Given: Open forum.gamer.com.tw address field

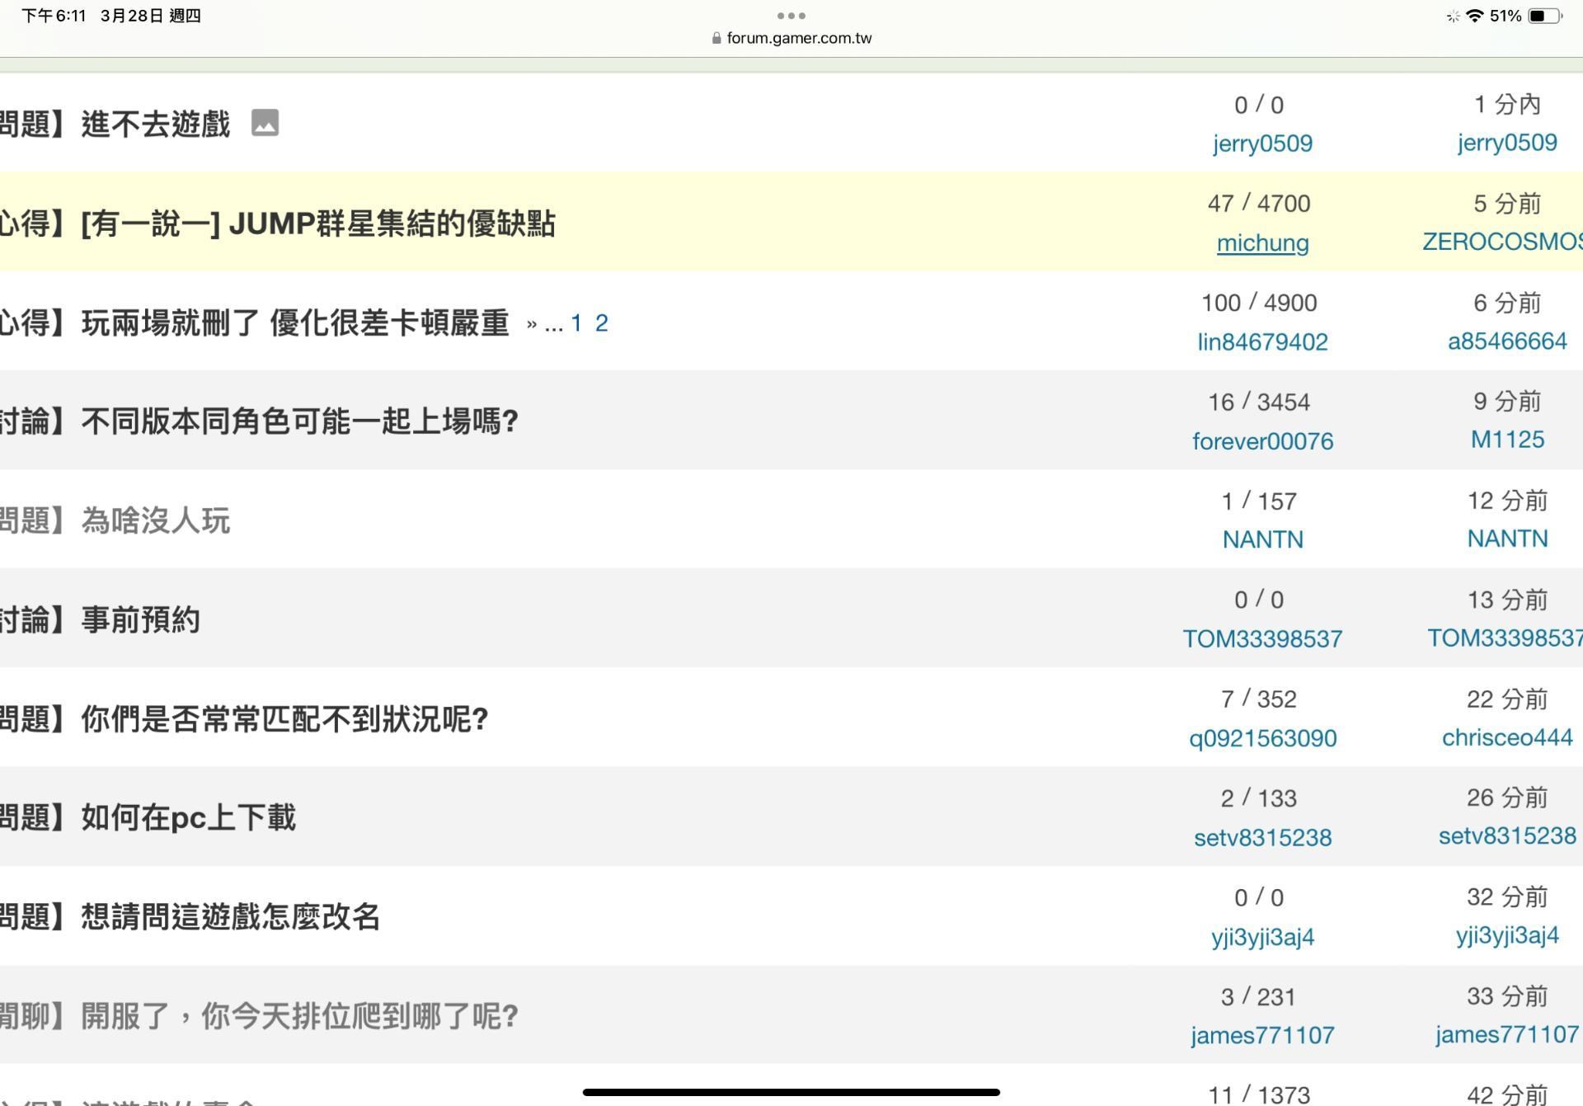Looking at the screenshot, I should [x=798, y=38].
